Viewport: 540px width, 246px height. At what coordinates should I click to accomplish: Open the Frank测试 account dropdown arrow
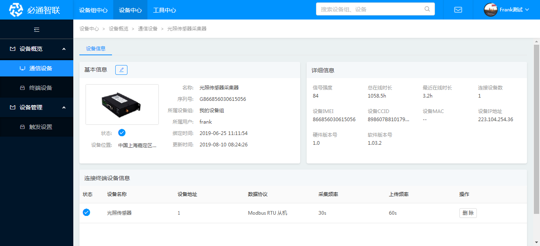[527, 10]
